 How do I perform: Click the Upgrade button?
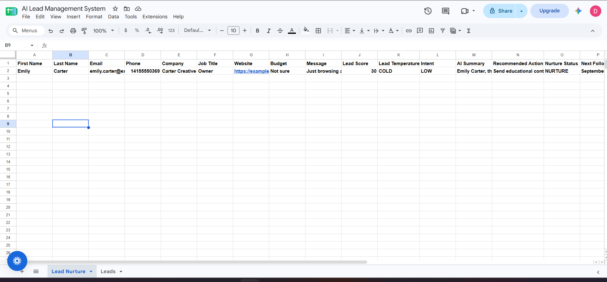[x=549, y=11]
